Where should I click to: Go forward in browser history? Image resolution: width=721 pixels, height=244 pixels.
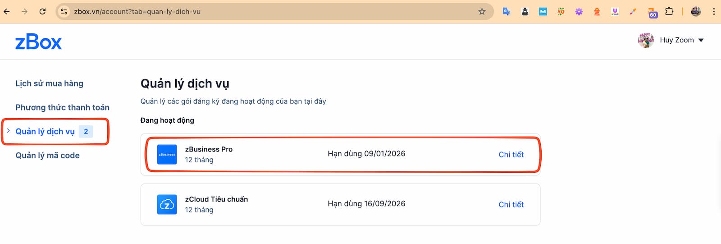[x=24, y=11]
